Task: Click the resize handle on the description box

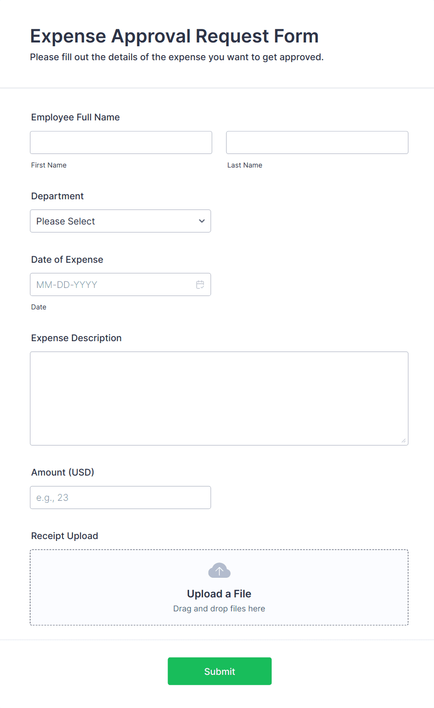Action: pos(403,440)
